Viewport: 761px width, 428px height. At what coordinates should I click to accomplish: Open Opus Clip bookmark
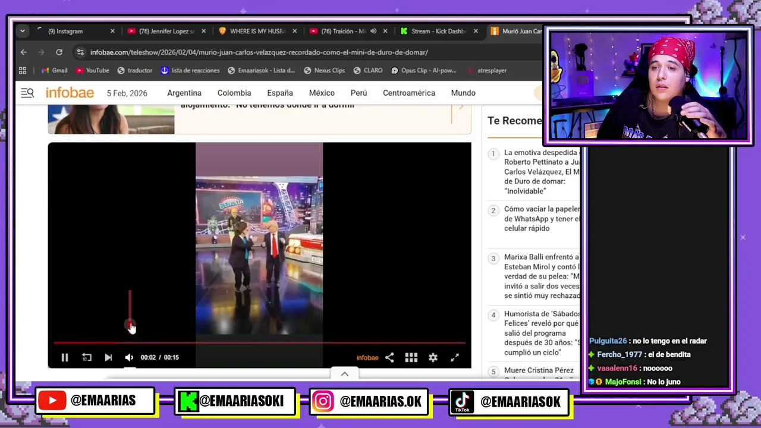pyautogui.click(x=423, y=70)
